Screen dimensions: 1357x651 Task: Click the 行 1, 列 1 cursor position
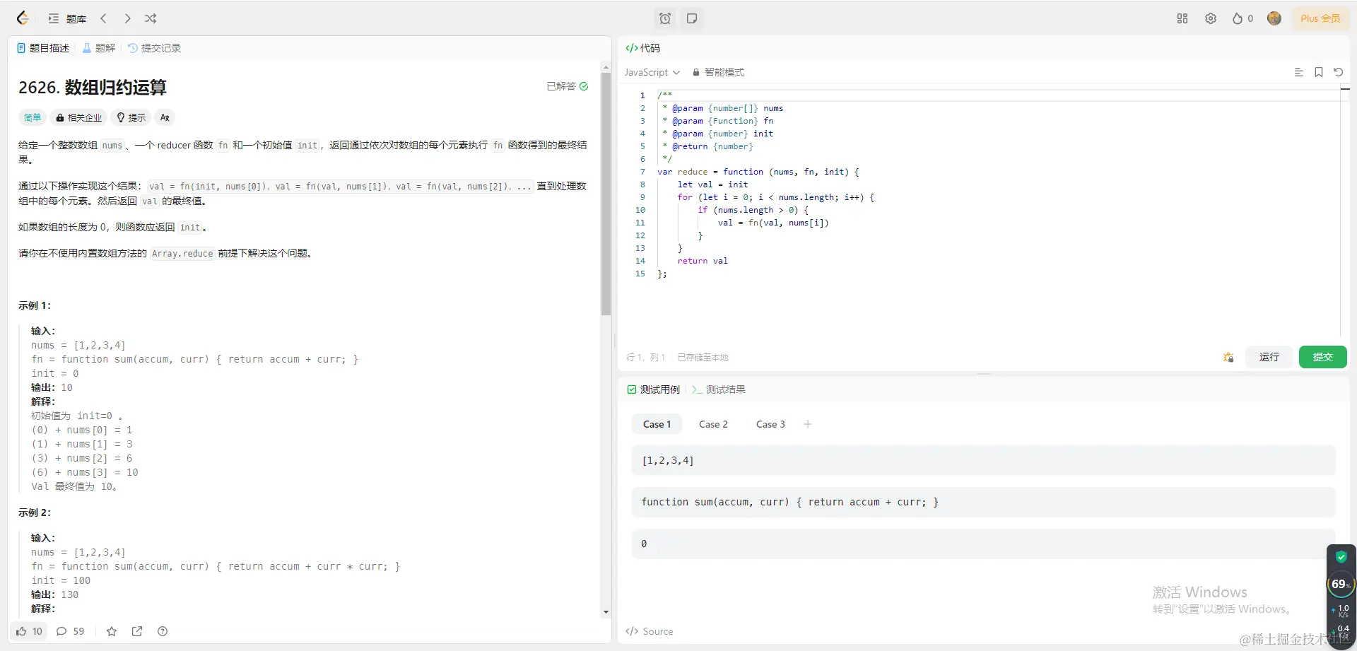click(645, 358)
